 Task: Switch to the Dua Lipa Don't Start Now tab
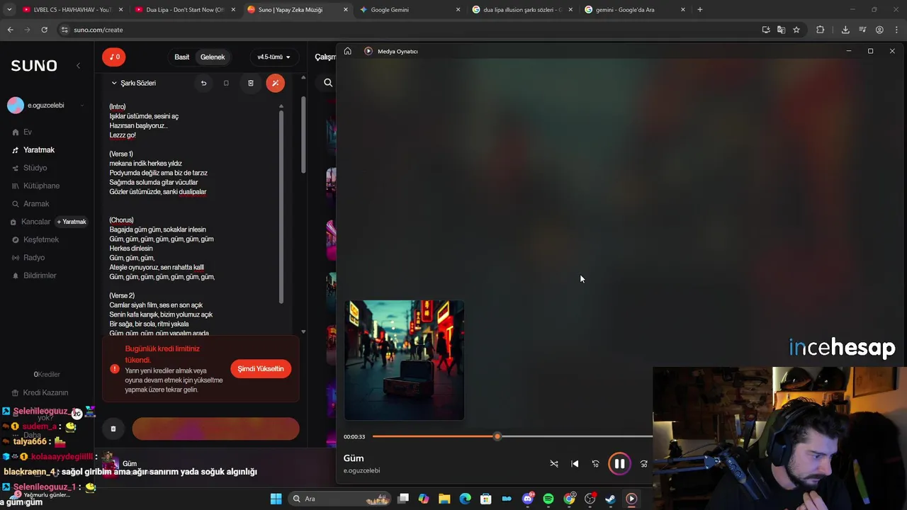[x=186, y=10]
